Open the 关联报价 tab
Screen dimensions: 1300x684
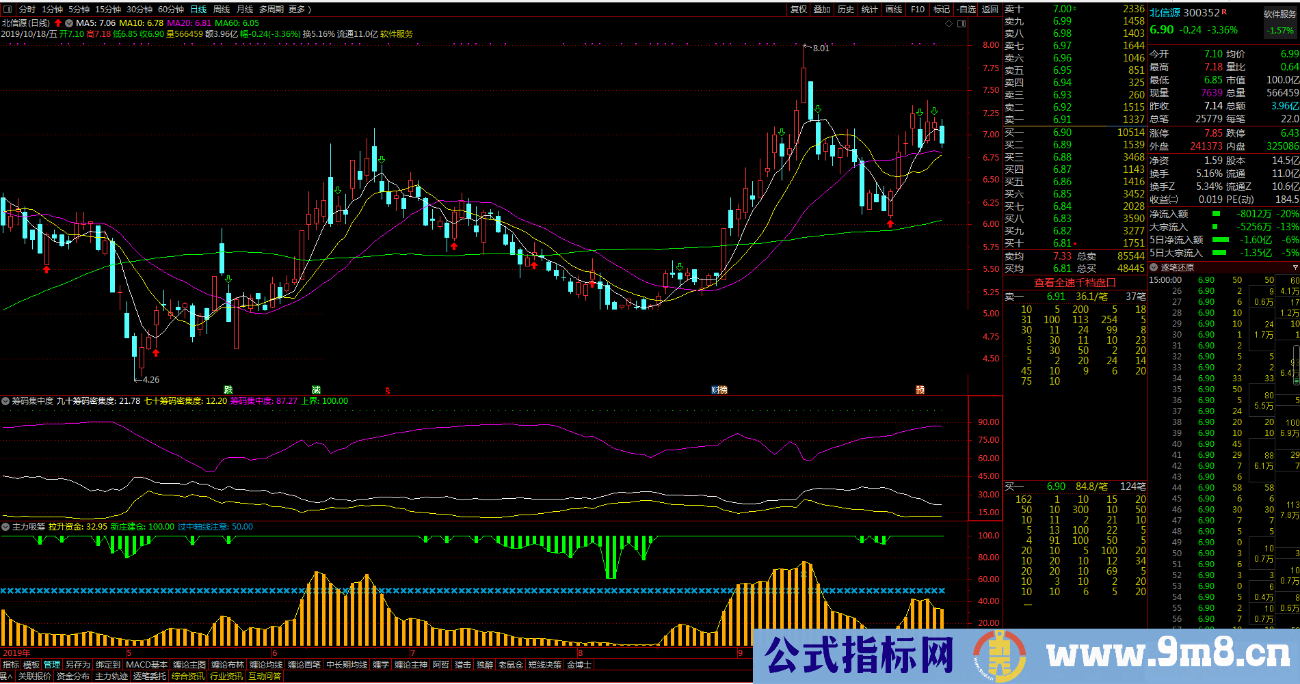pyautogui.click(x=35, y=676)
